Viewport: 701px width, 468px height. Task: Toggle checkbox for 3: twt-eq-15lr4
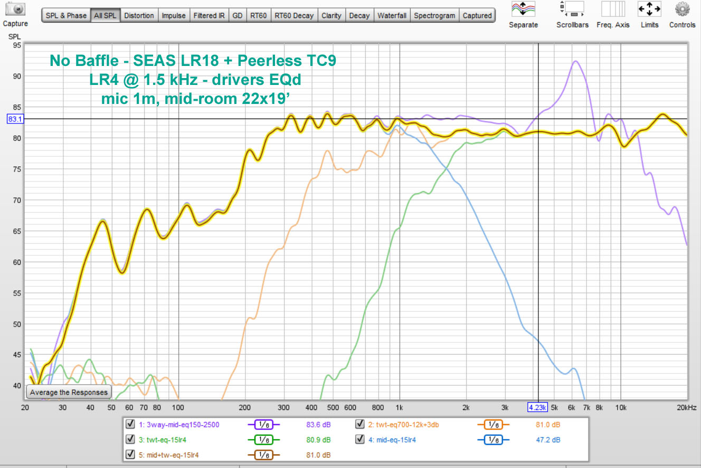pos(130,439)
